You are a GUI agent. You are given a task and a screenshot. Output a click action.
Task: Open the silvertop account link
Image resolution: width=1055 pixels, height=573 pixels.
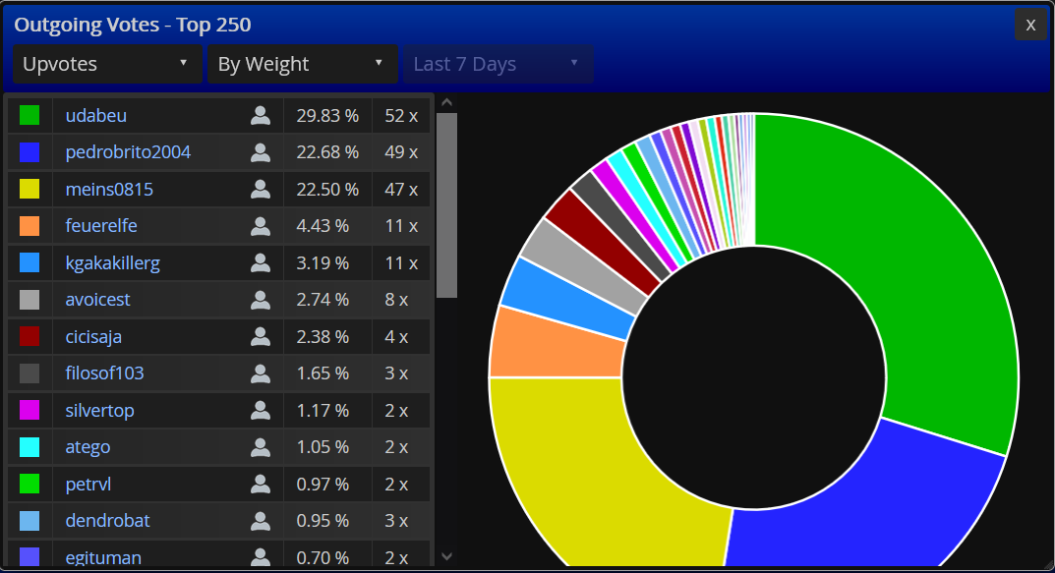click(x=99, y=410)
